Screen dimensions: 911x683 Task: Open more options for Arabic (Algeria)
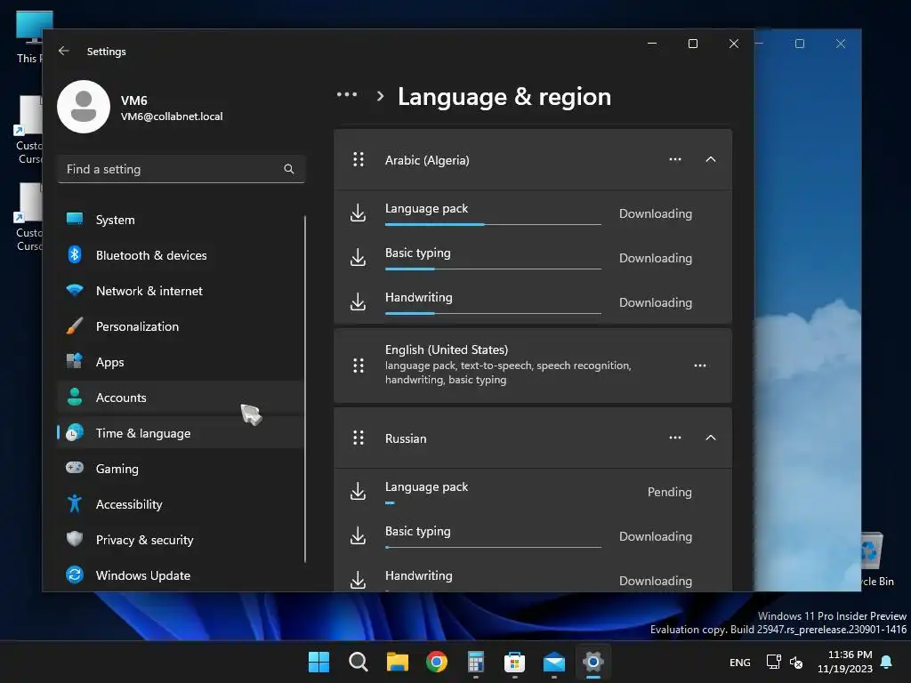(x=675, y=159)
